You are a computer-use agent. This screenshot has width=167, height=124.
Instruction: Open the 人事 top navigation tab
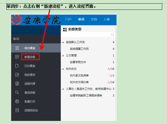pyautogui.click(x=106, y=19)
